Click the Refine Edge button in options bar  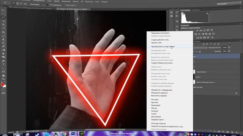pyautogui.click(x=70, y=5)
